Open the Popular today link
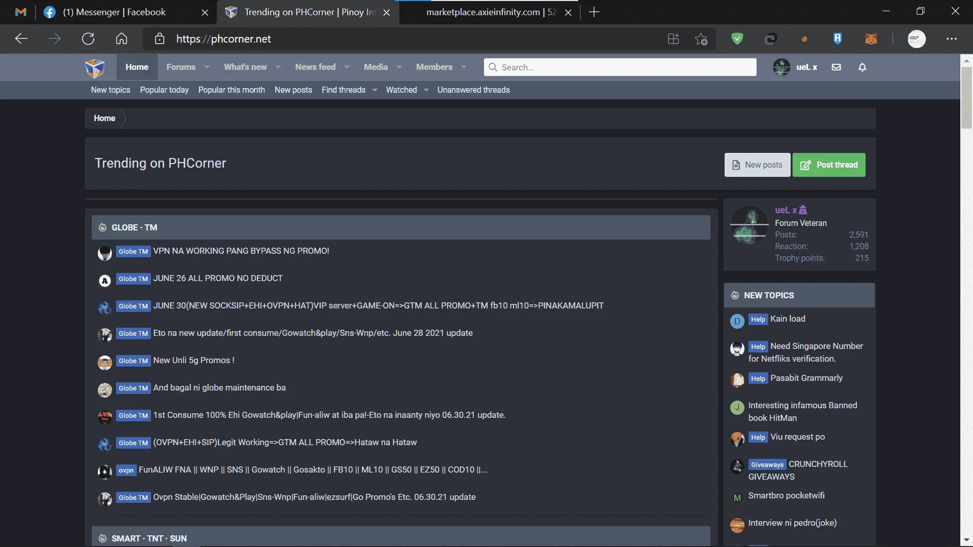 164,90
